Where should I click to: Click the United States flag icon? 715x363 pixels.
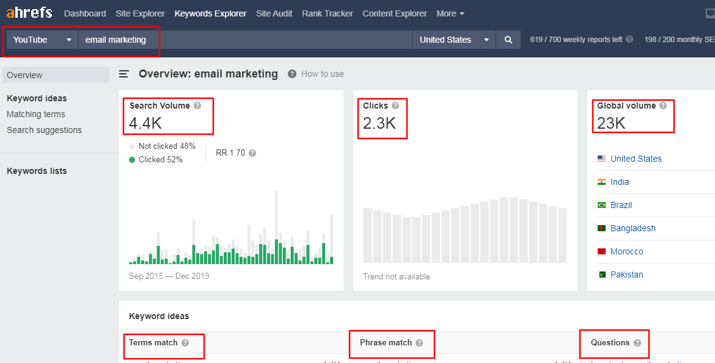tap(601, 158)
